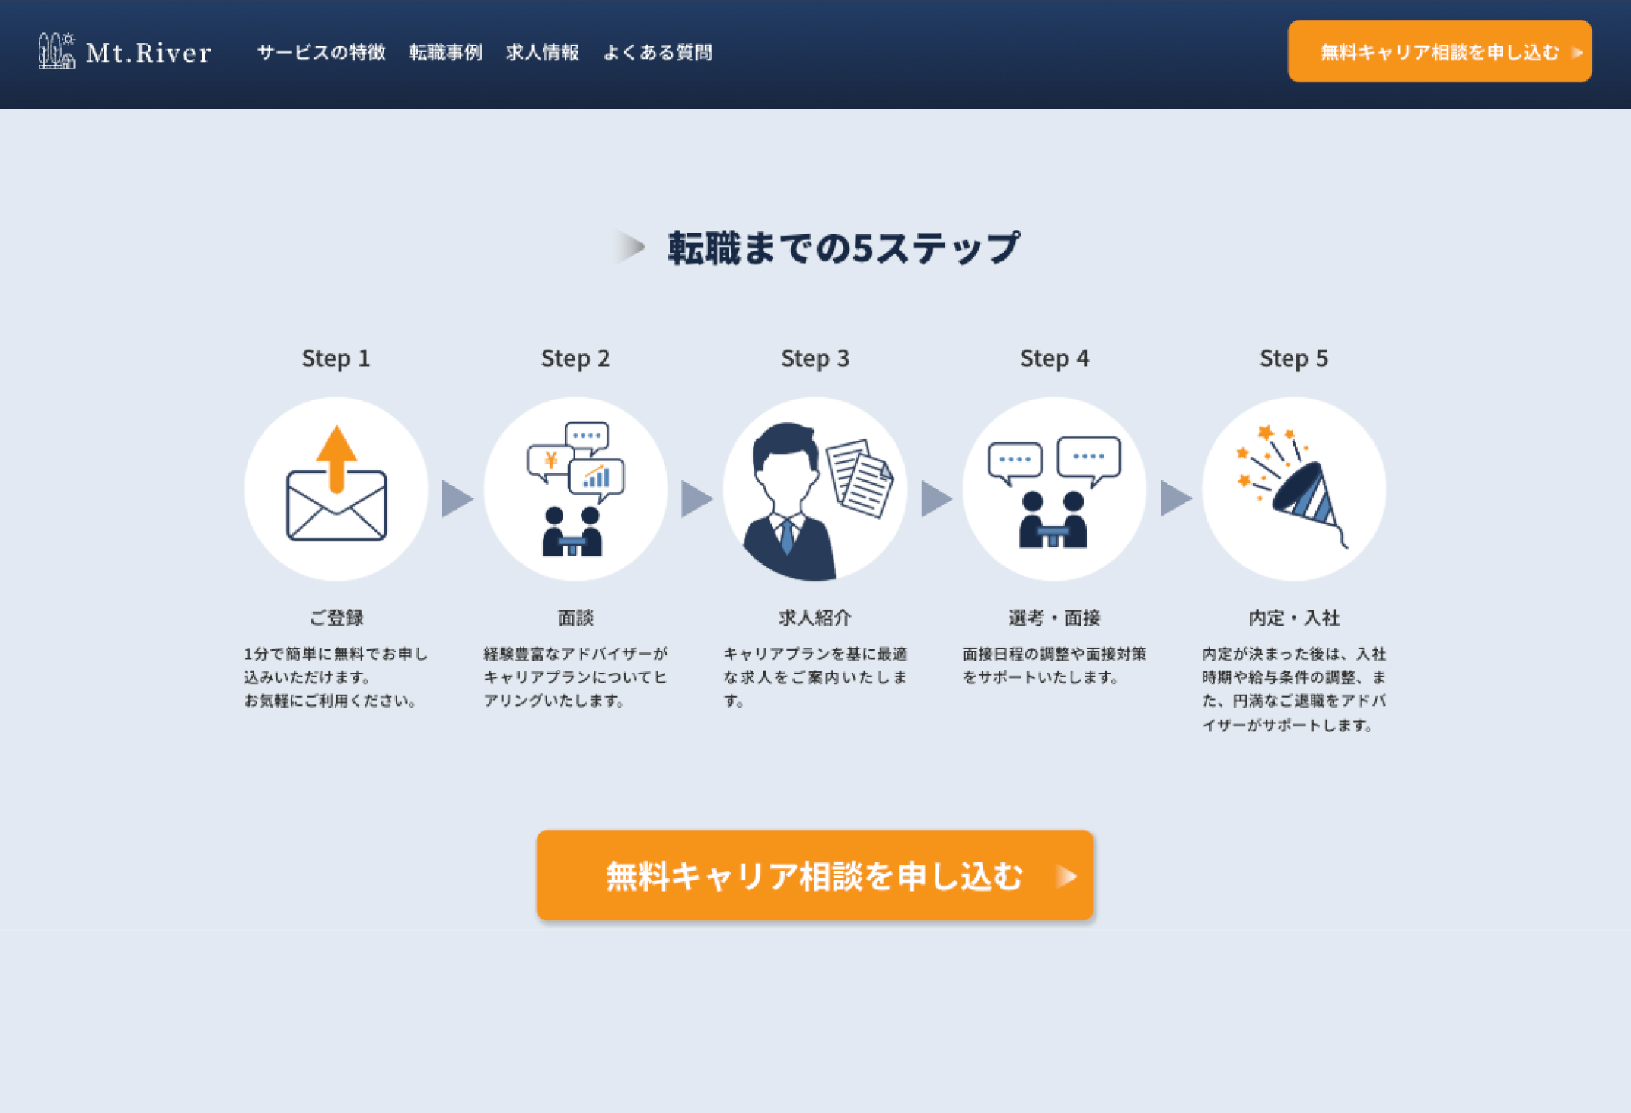Select the interview consultation icon under Step 2
1631x1113 pixels.
[x=575, y=489]
